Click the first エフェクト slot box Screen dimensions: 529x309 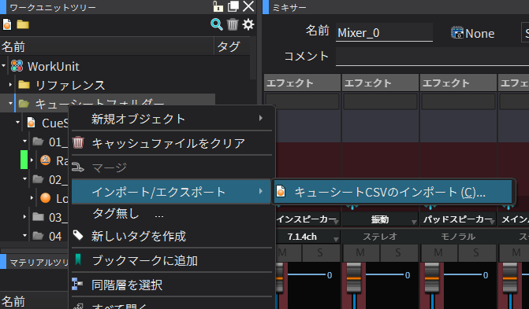[x=302, y=101]
